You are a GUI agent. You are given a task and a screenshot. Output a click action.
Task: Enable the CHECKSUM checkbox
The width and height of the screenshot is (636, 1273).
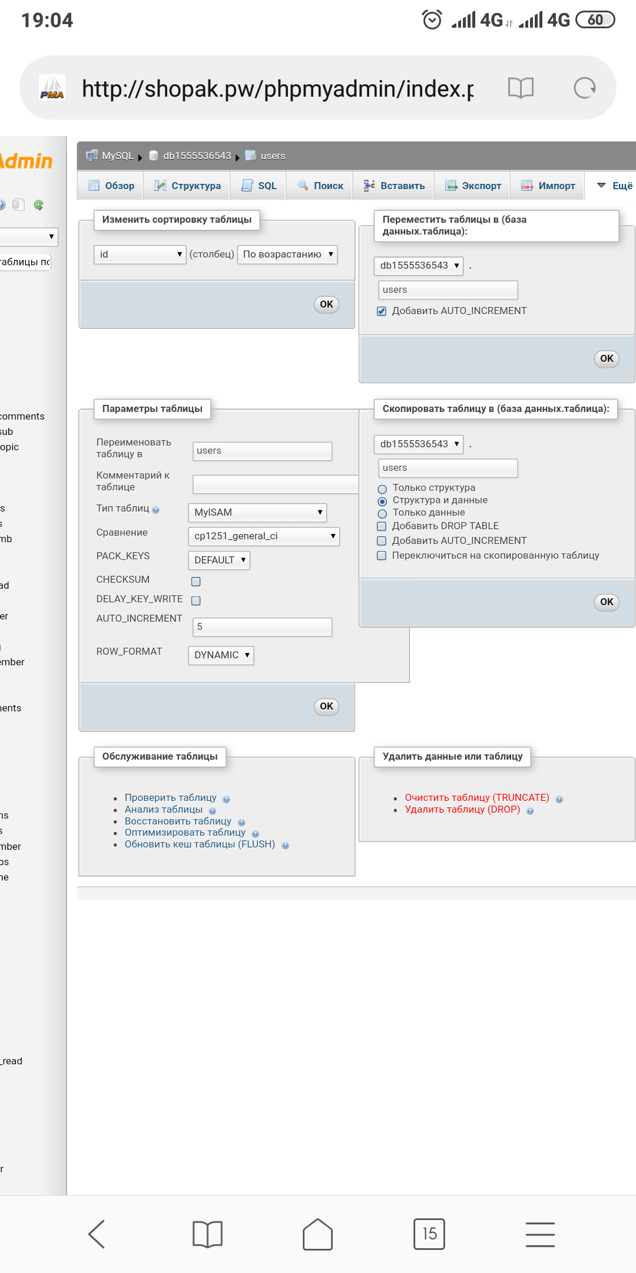pyautogui.click(x=196, y=582)
